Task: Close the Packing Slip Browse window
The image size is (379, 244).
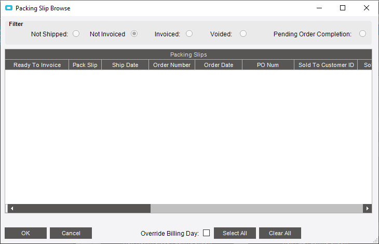Action: pyautogui.click(x=367, y=8)
